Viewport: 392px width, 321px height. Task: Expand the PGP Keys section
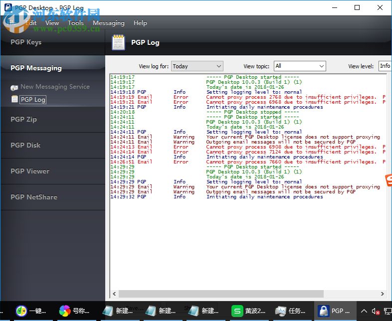pos(53,42)
